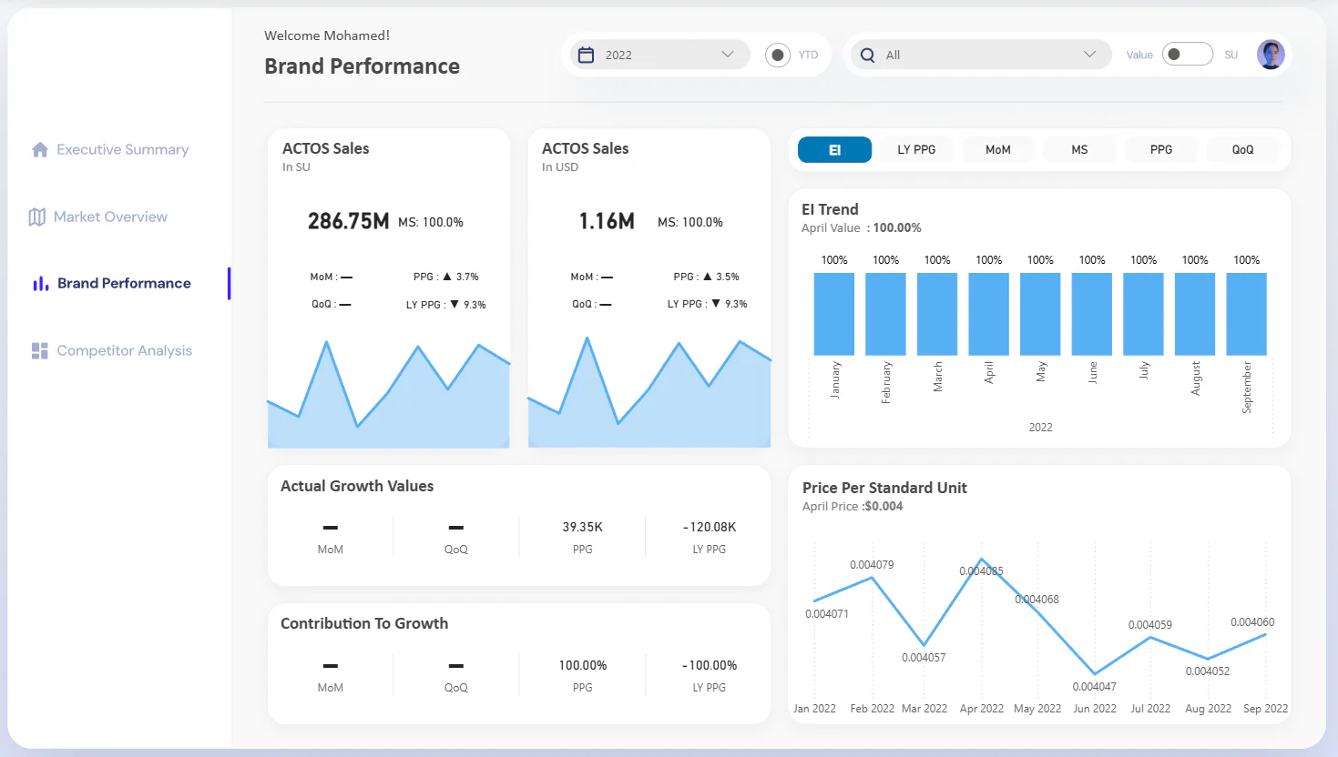Image resolution: width=1338 pixels, height=757 pixels.
Task: Click the Brand Performance bar chart icon
Action: pos(40,284)
